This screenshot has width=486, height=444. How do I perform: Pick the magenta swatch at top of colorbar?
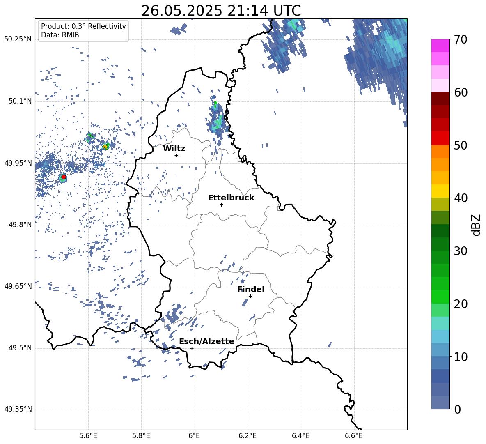click(440, 46)
